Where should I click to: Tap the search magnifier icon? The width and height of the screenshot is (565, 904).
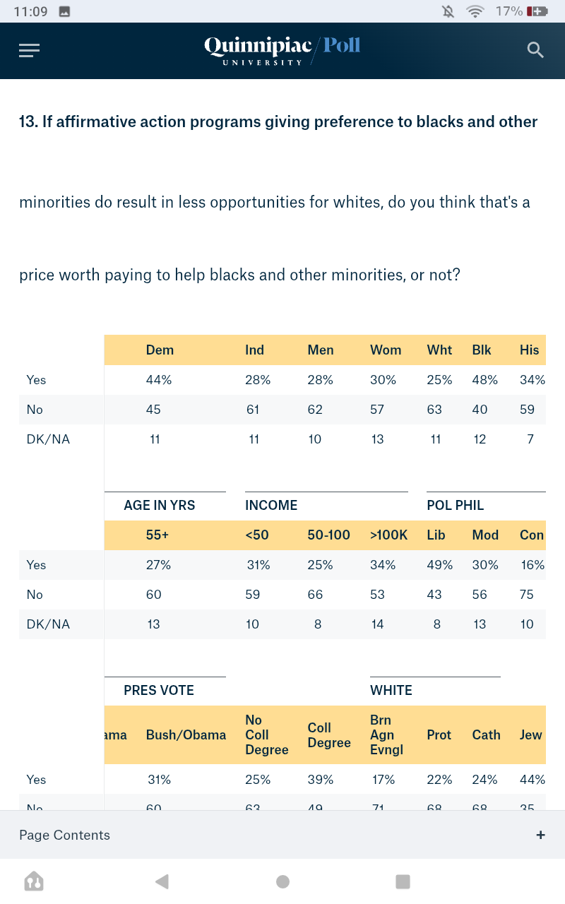tap(535, 50)
